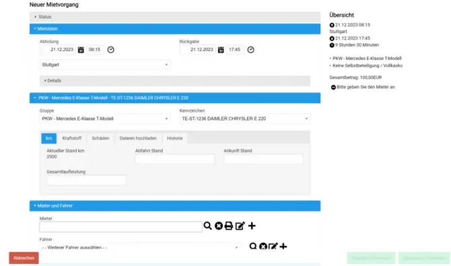
Task: Click the Abholung time field 08:15
Action: point(95,50)
